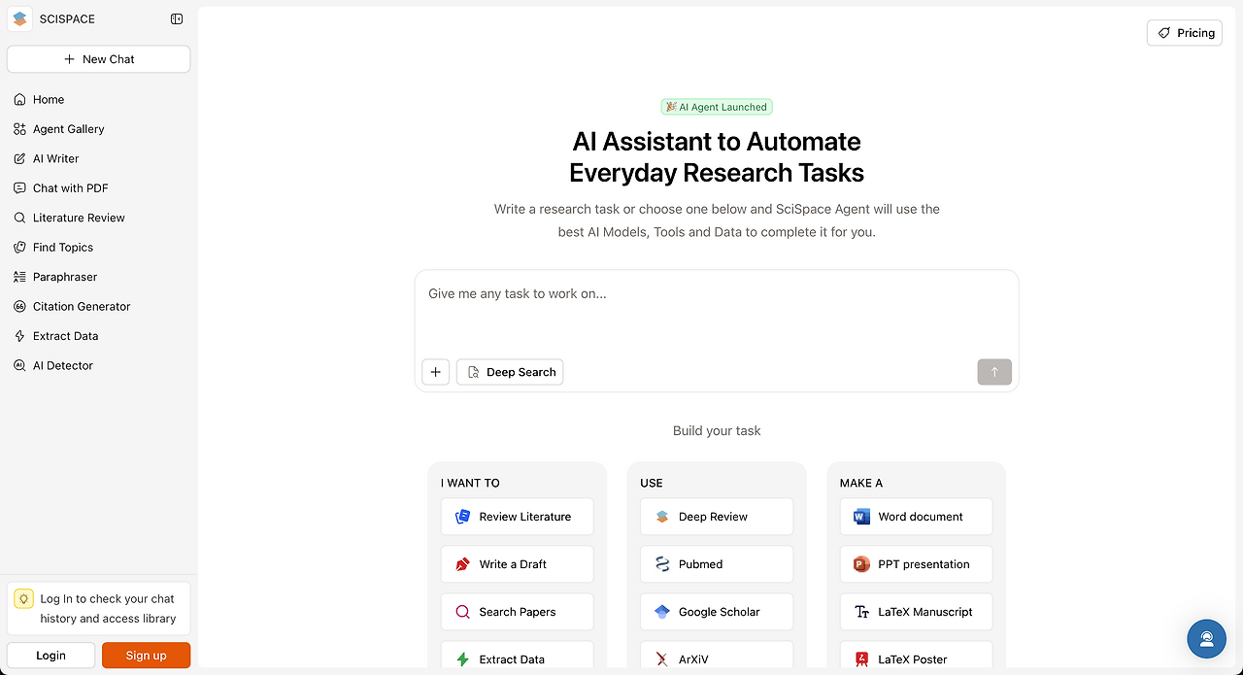Click the Paraphraser icon in the sidebar
The height and width of the screenshot is (675, 1243).
click(19, 277)
